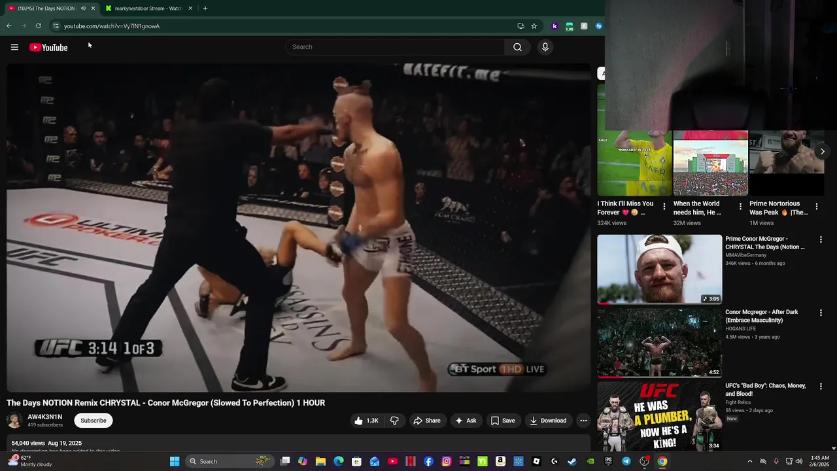The height and width of the screenshot is (471, 837).
Task: Reload the current page
Action: coord(39,26)
